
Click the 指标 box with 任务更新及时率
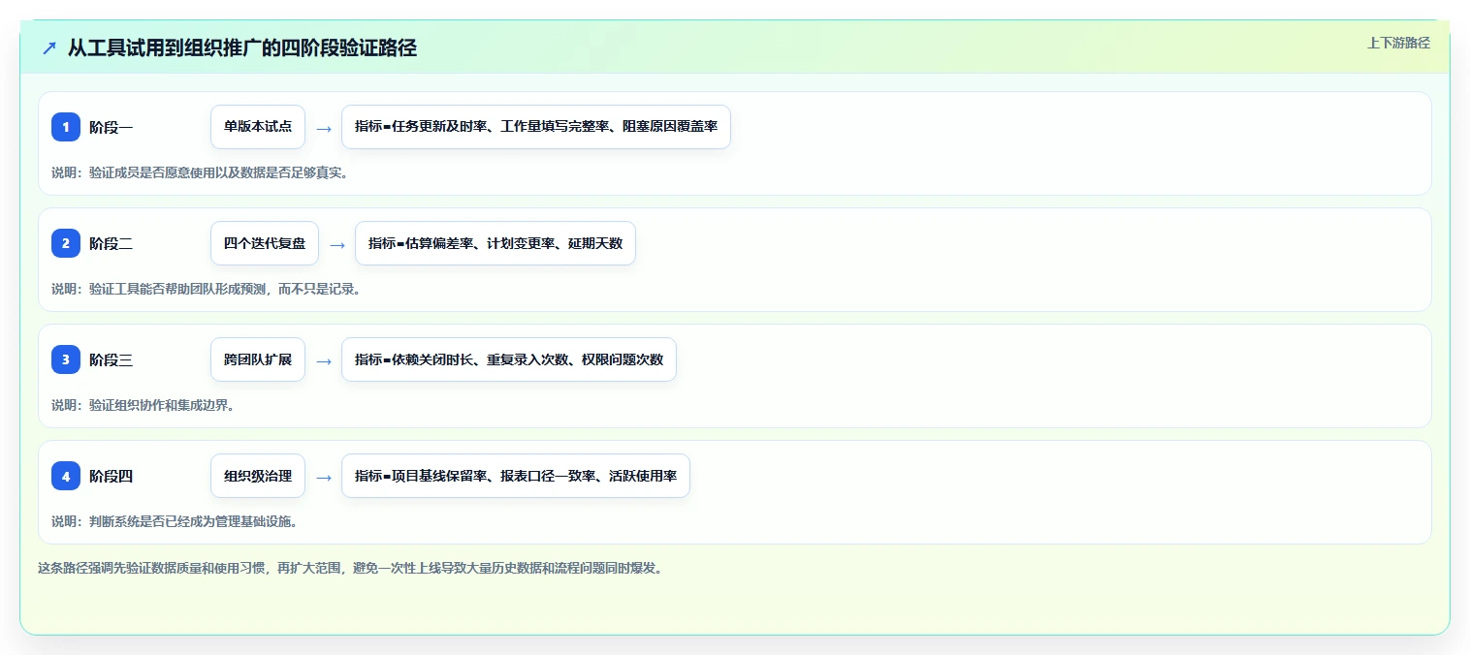(536, 127)
